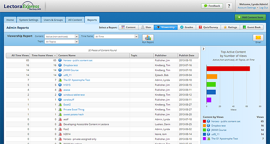Image resolution: width=270 pixels, height=144 pixels.
Task: Click the lock icon beside Apostrophe Test legend entry
Action: (x=208, y=139)
